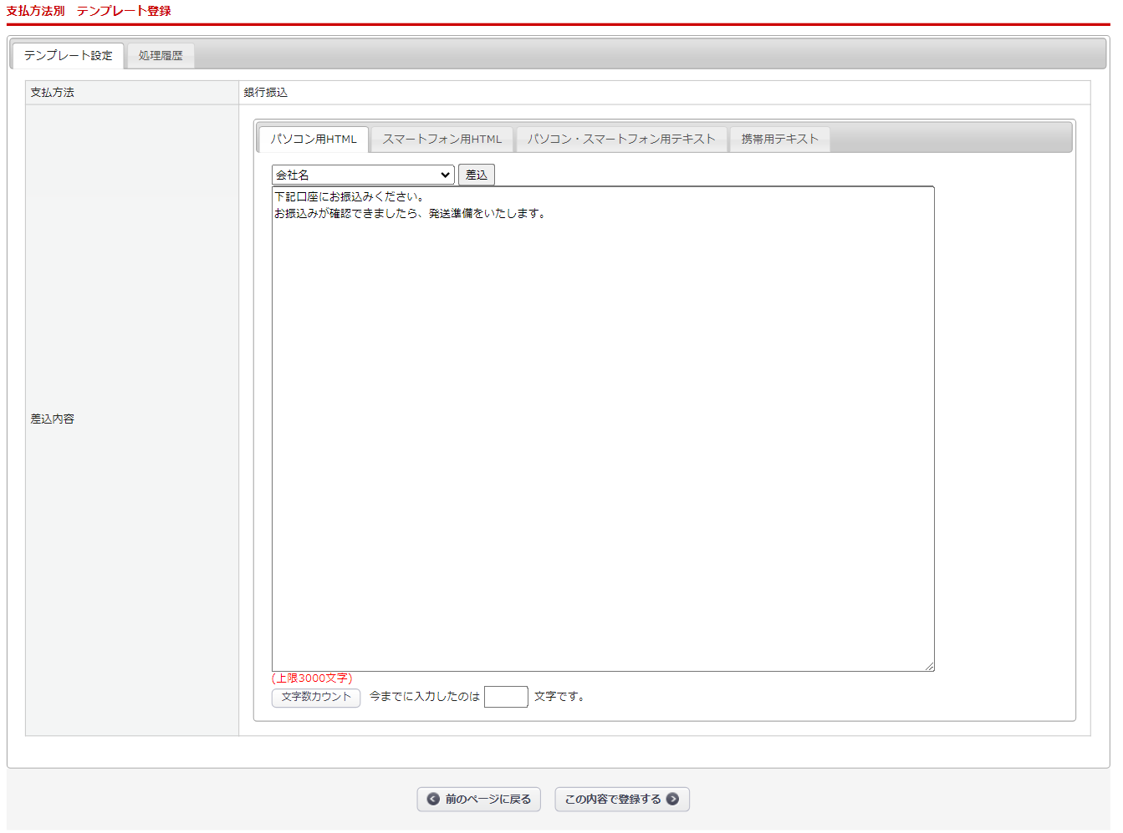The width and height of the screenshot is (1123, 833).
Task: Open the スマートフォン用HTML tab
Action: [x=442, y=140]
